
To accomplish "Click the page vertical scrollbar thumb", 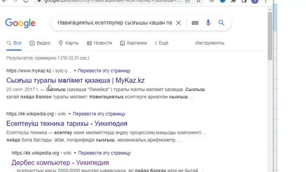I will point(270,36).
